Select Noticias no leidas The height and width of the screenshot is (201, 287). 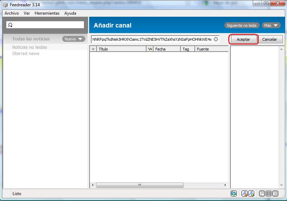coord(30,47)
